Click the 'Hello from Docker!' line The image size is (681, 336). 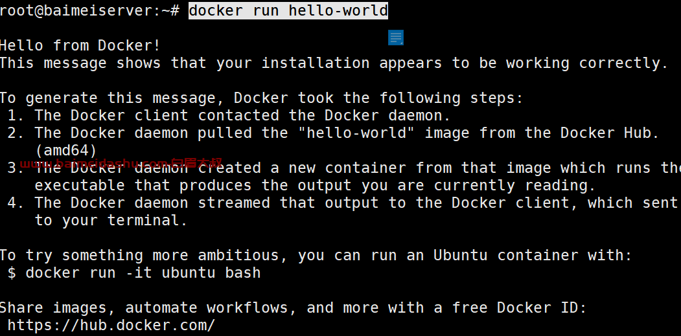pos(80,45)
